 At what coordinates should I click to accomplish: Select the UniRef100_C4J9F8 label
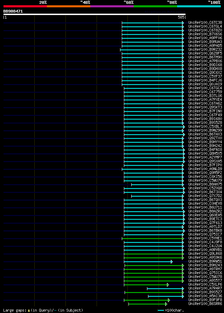pos(205,242)
